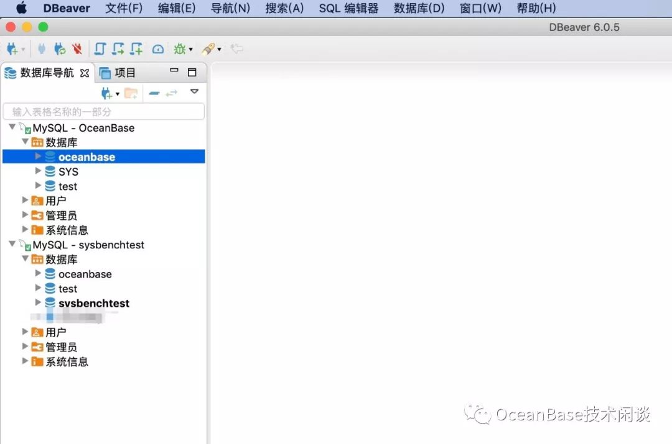Select oceanbase database under MySQL - sysbenchtest
Viewport: 672px width, 444px height.
tap(85, 274)
